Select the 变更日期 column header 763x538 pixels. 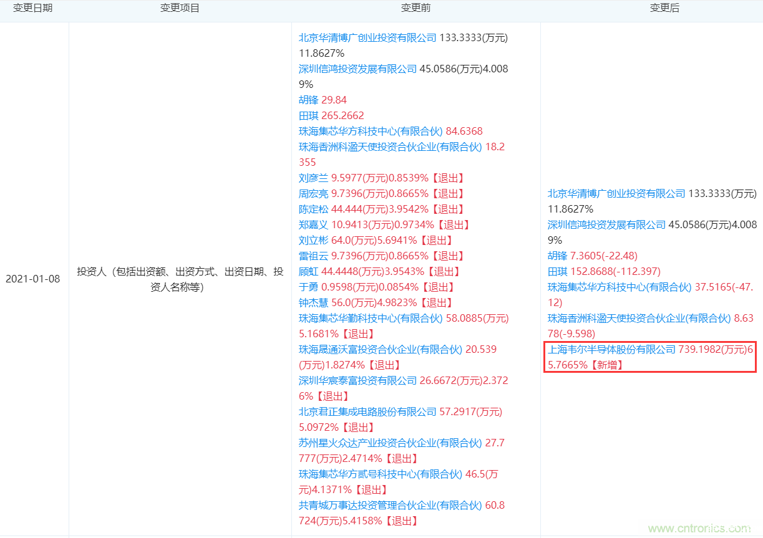(32, 8)
